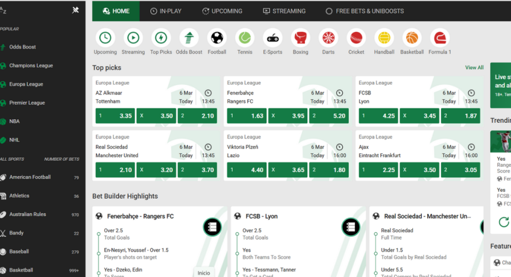Select draw odds 3.50 for Ajax - Frankfurt
The height and width of the screenshot is (277, 511).
coord(419,170)
